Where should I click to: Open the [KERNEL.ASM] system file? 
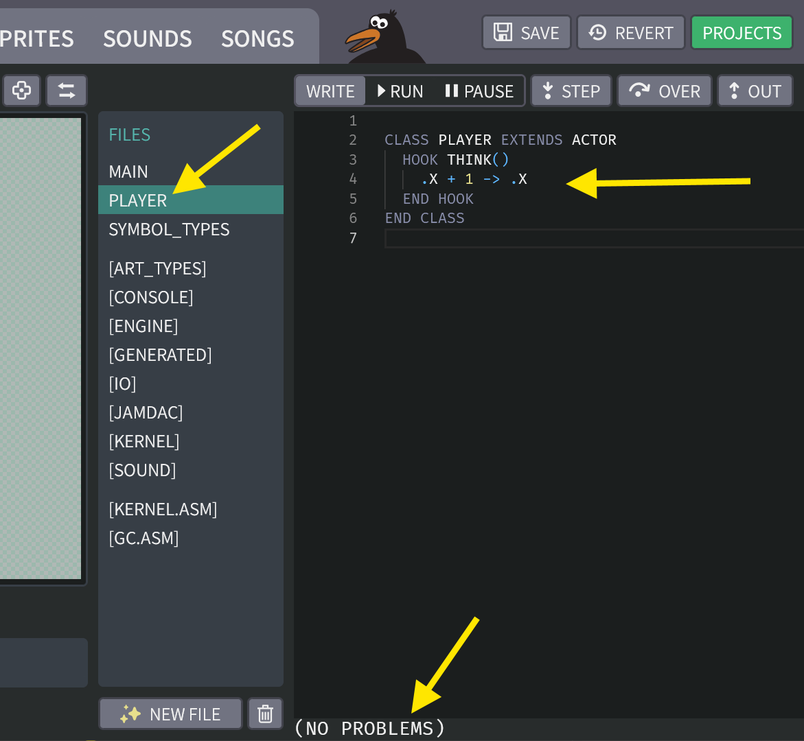pos(163,509)
